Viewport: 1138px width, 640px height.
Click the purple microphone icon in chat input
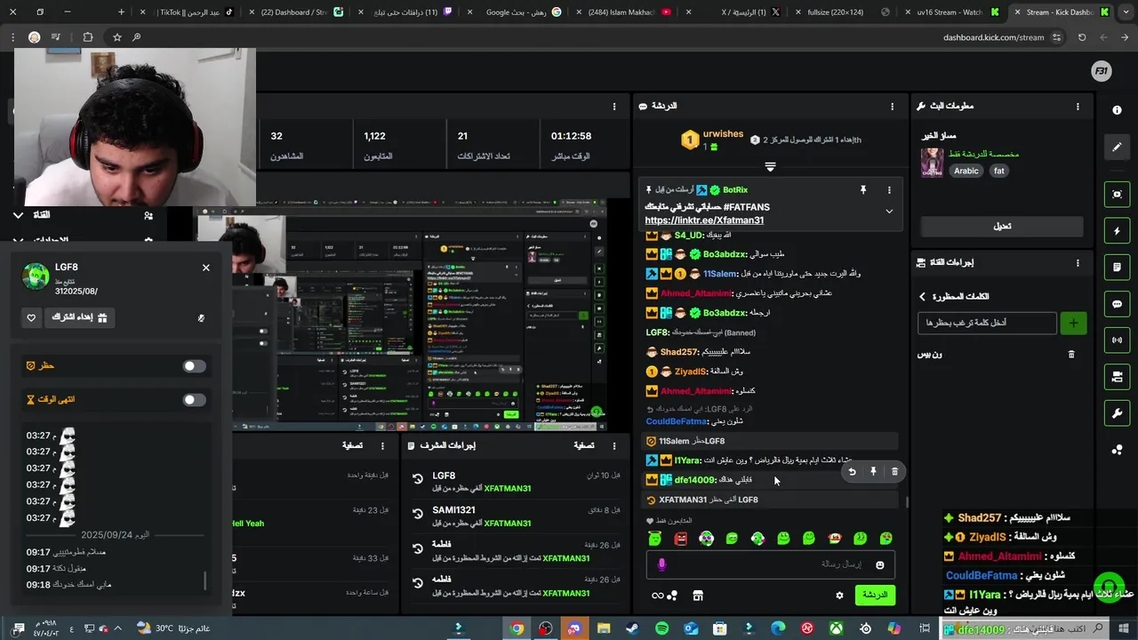[x=661, y=564]
